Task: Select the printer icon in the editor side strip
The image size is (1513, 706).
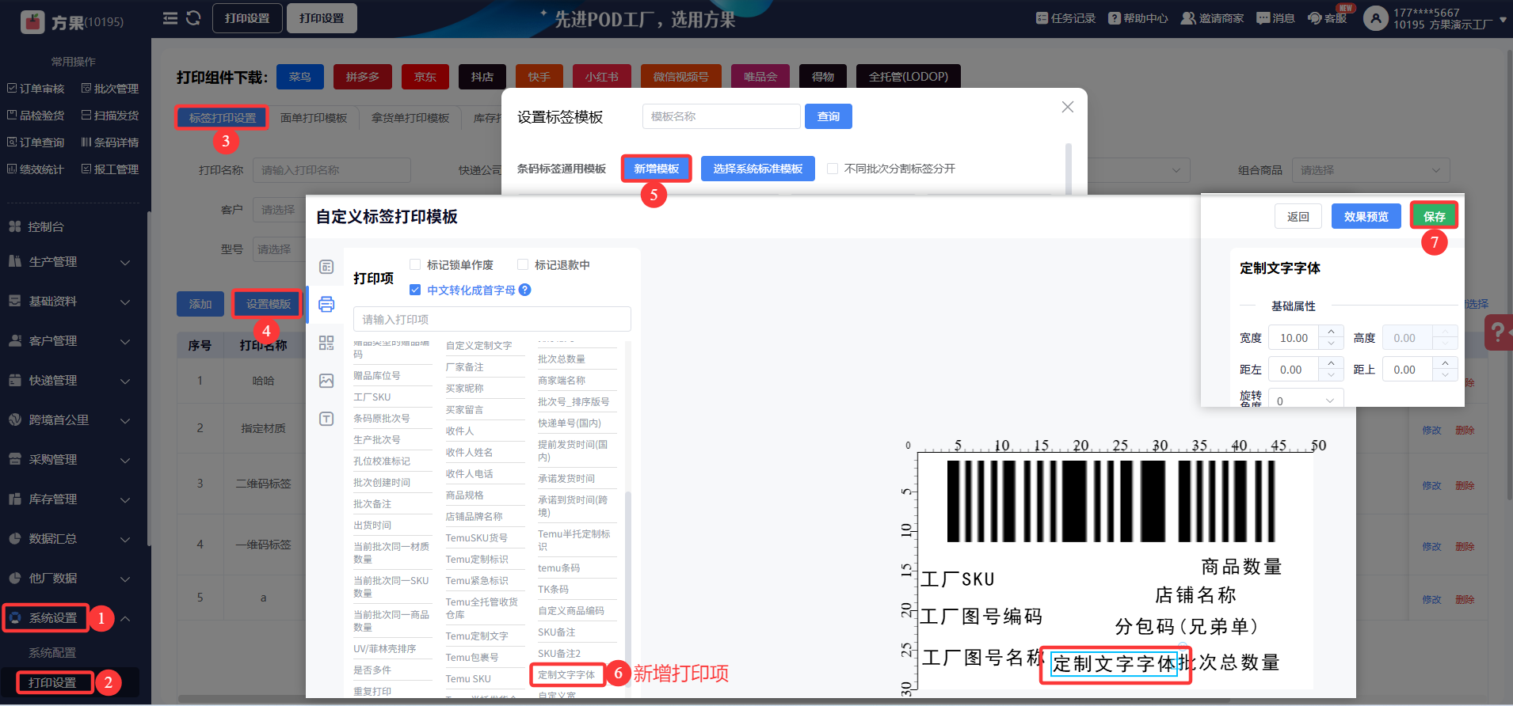Action: pyautogui.click(x=326, y=304)
